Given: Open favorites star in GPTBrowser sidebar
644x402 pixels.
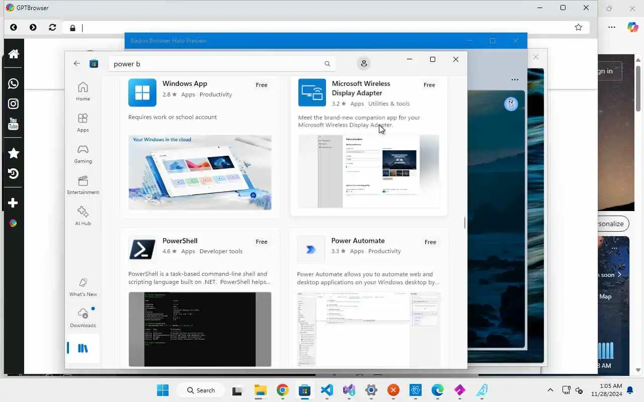Looking at the screenshot, I should 14,153.
